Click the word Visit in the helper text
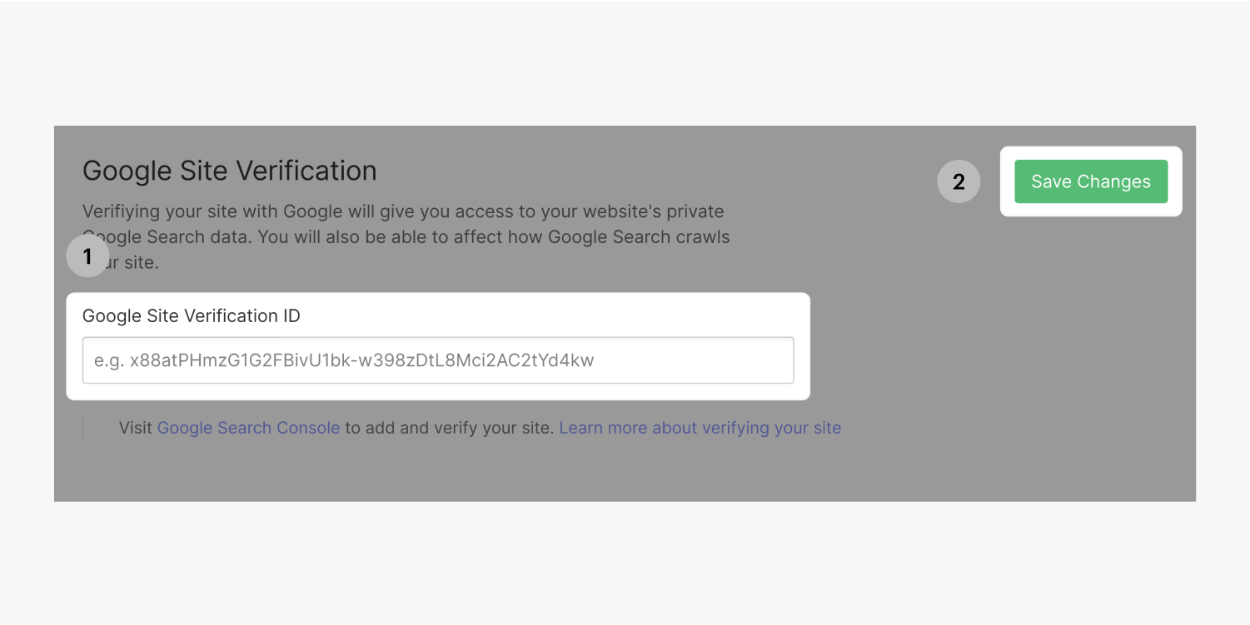Screen dimensions: 1250x625 click(136, 428)
